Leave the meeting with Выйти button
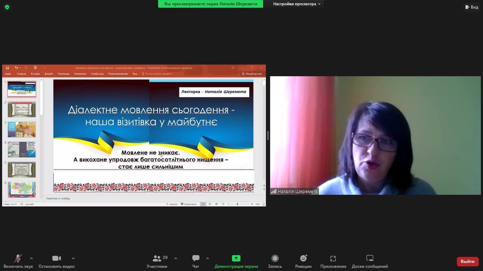Screen dimensions: 483x271 [x=467, y=261]
